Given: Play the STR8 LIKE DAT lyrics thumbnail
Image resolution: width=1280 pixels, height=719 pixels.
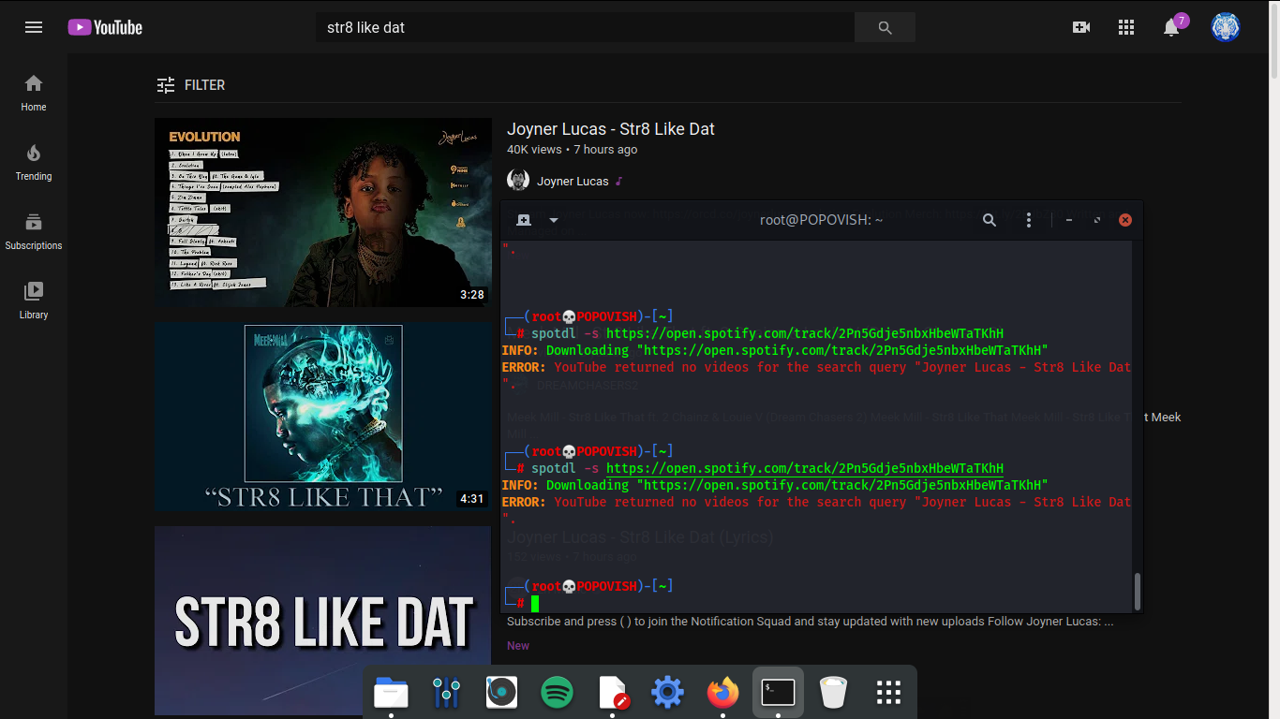Looking at the screenshot, I should (x=323, y=622).
